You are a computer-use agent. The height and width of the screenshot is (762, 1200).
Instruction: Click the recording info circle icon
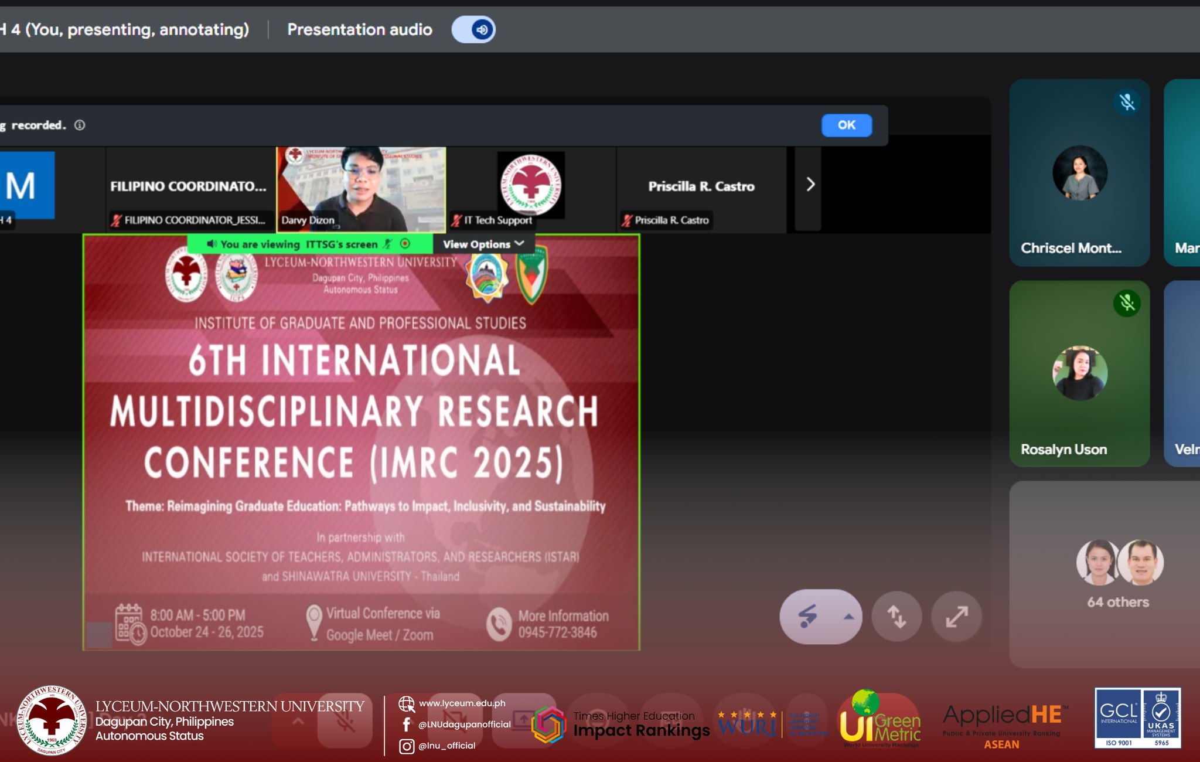[80, 125]
